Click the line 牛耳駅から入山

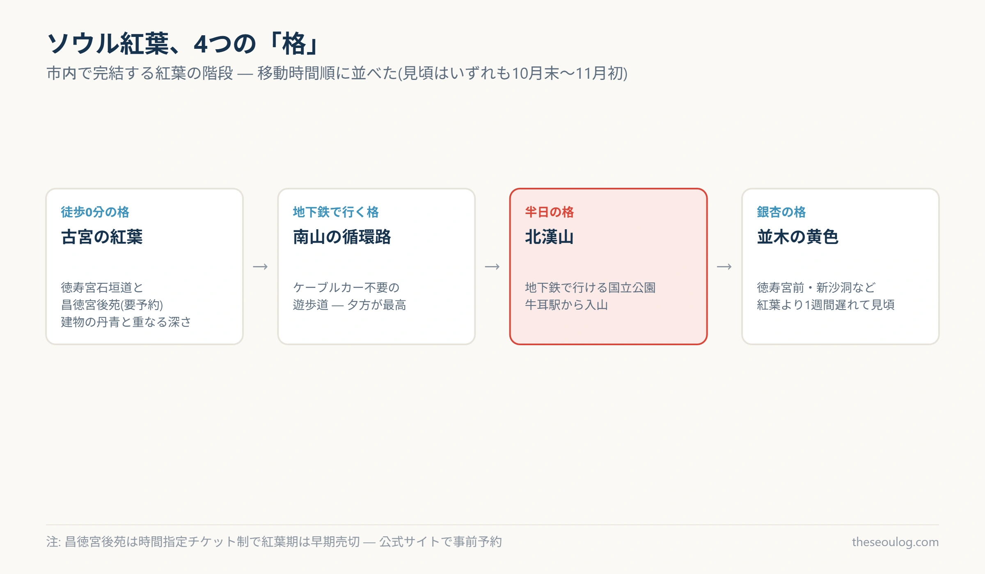pyautogui.click(x=566, y=305)
